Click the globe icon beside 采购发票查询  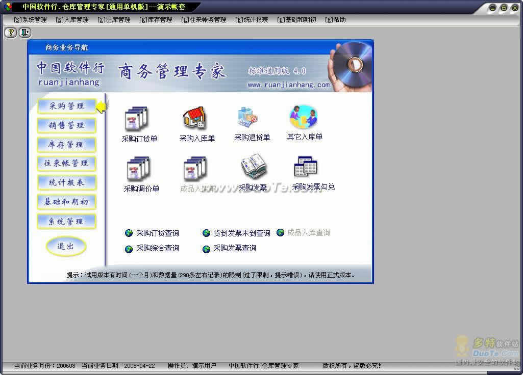point(207,249)
